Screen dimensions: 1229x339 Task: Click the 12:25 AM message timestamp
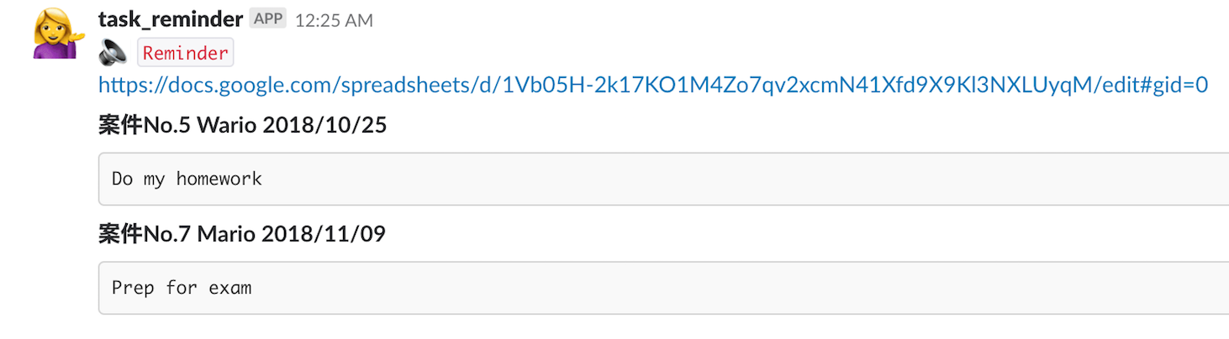(334, 20)
